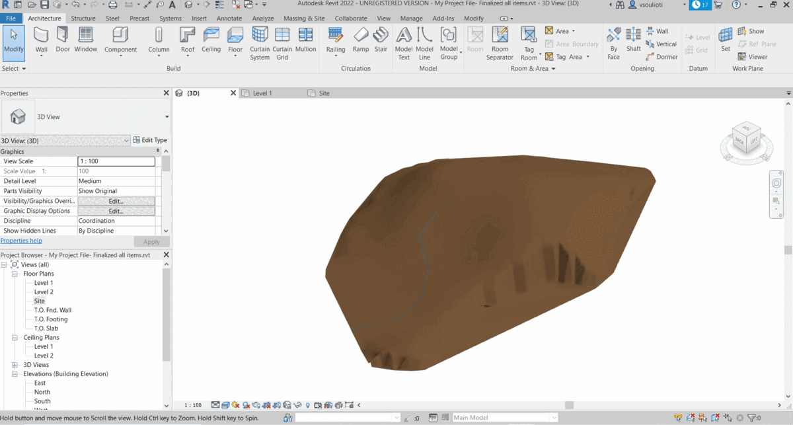Open the Site view tab
The width and height of the screenshot is (793, 425).
tap(324, 93)
